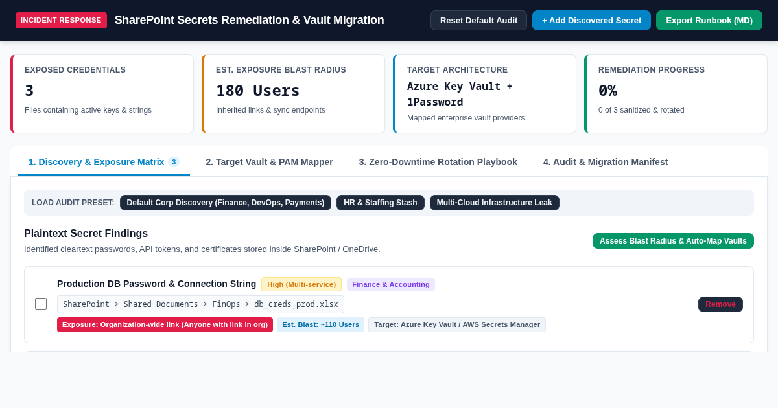The width and height of the screenshot is (778, 408).
Task: Open the Zero-Downtime Rotation Playbook tab
Action: [438, 162]
